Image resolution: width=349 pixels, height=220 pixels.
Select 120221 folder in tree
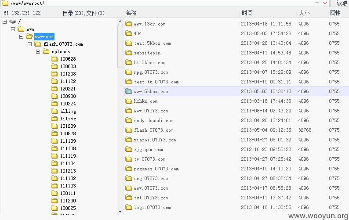(x=68, y=89)
